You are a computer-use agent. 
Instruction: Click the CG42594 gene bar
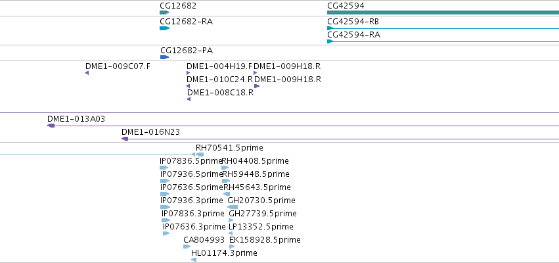point(443,12)
